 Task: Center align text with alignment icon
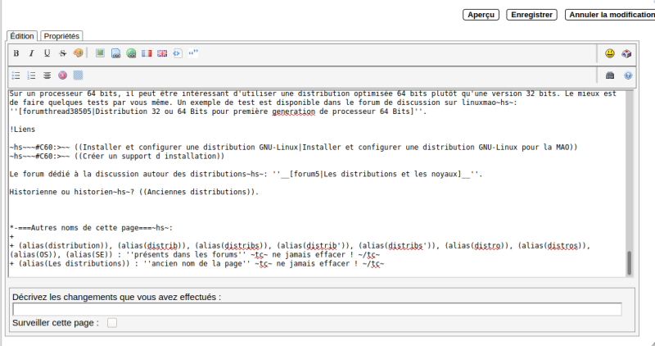coord(47,75)
